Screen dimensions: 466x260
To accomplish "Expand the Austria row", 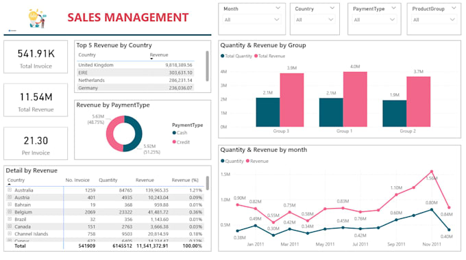I will click(10, 197).
